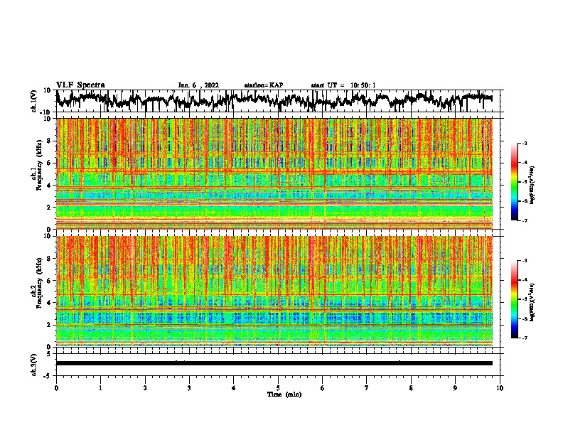Click ch.2 spectrogram frequency tick "8"

click(x=49, y=259)
